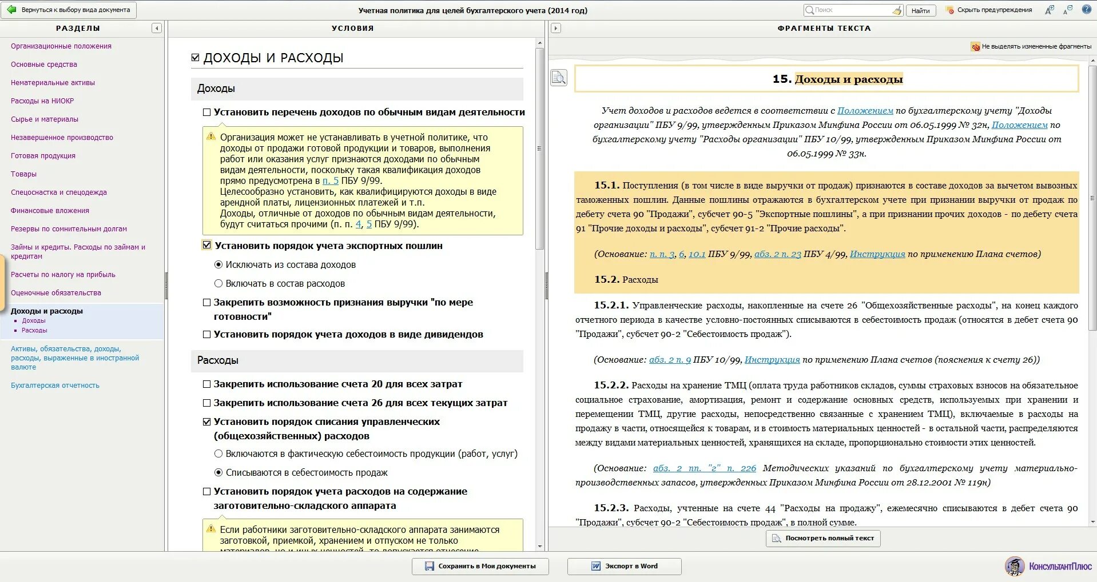Image resolution: width=1097 pixels, height=582 pixels.
Task: Click warning icon in the income list note
Action: pyautogui.click(x=211, y=137)
